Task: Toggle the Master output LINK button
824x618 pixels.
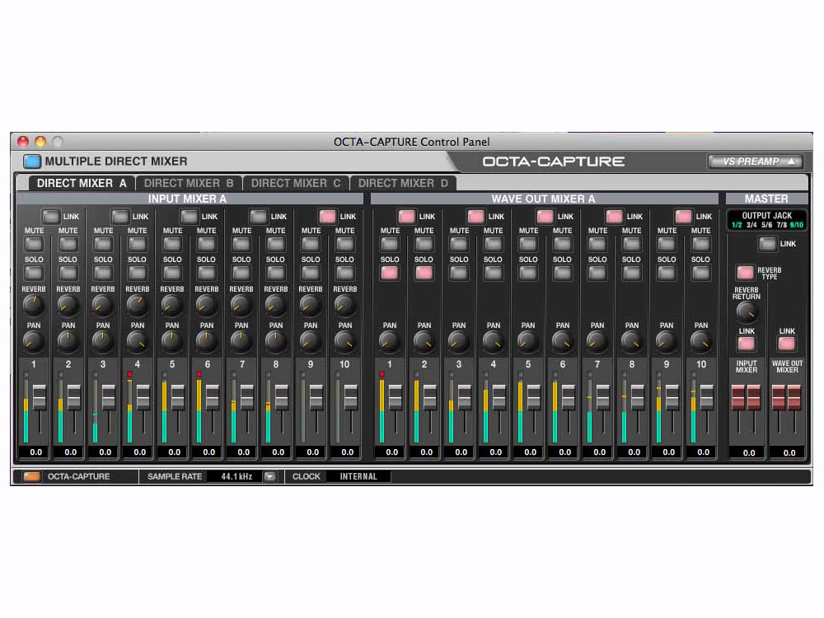Action: coord(768,244)
